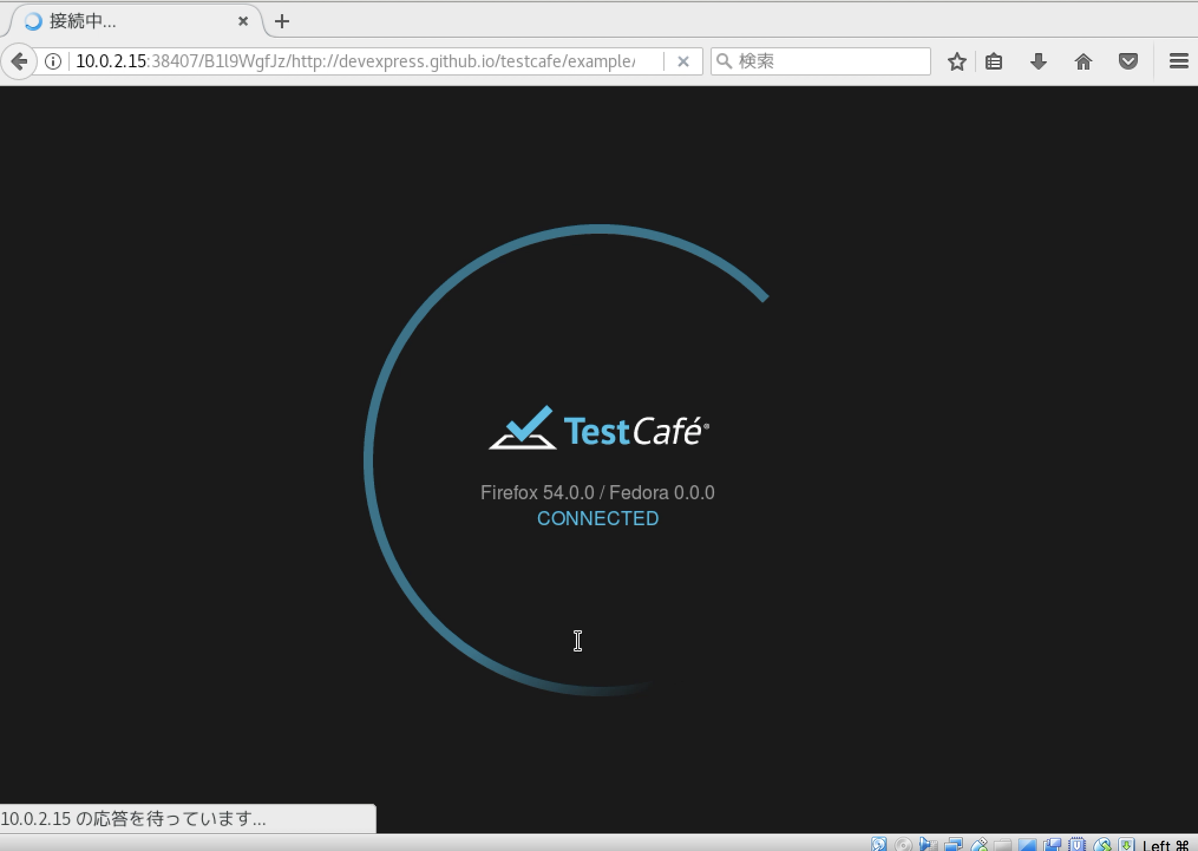This screenshot has height=851, width=1198.
Task: Toggle the bookmark star for this page
Action: (957, 61)
